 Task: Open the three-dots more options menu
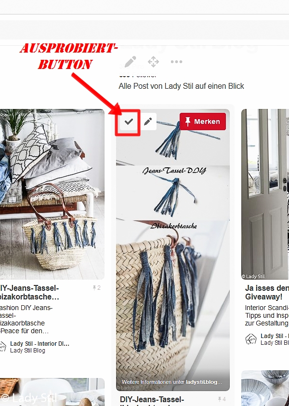click(176, 62)
